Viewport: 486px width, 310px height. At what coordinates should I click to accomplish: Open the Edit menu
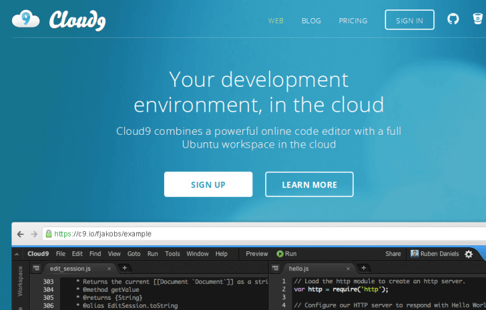coord(77,253)
